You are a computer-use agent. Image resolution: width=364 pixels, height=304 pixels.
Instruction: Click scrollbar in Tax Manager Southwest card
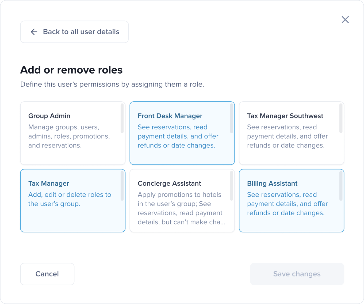click(x=341, y=118)
